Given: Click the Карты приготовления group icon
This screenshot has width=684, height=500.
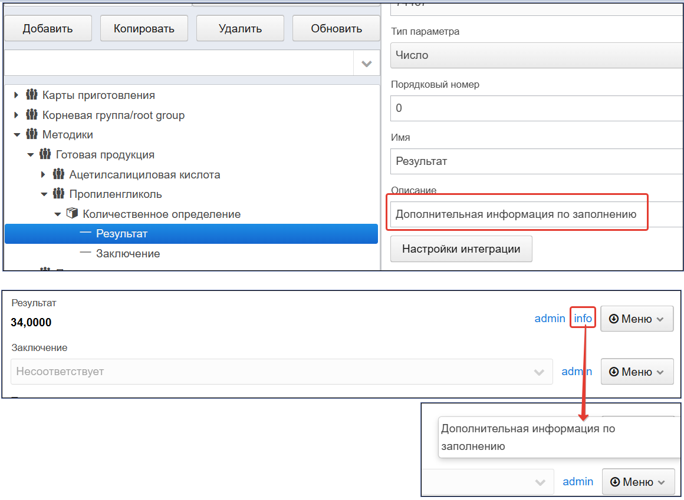Looking at the screenshot, I should 31,94.
